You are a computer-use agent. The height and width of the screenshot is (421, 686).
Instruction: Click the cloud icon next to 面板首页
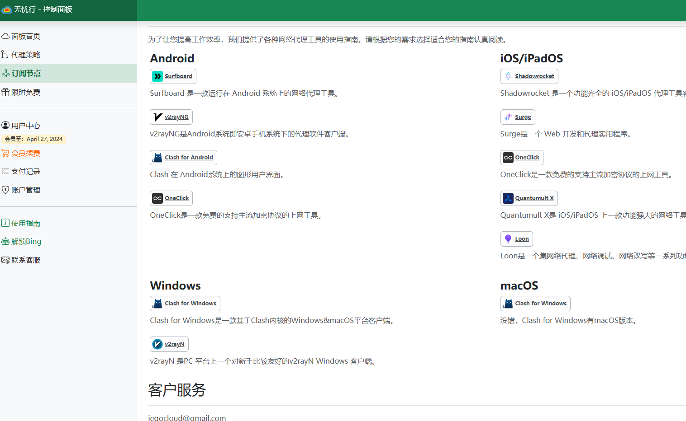[5, 36]
